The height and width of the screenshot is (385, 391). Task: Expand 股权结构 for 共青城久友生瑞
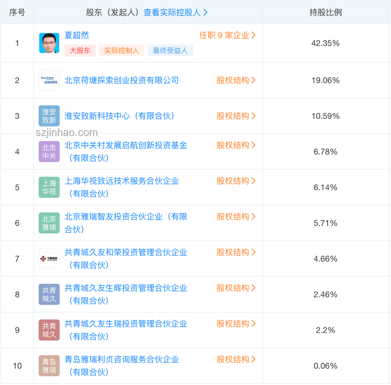point(236,323)
